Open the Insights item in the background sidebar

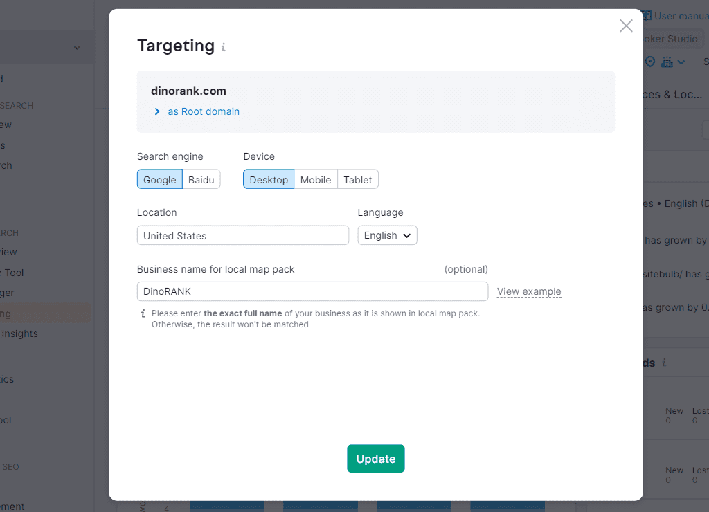tap(19, 333)
